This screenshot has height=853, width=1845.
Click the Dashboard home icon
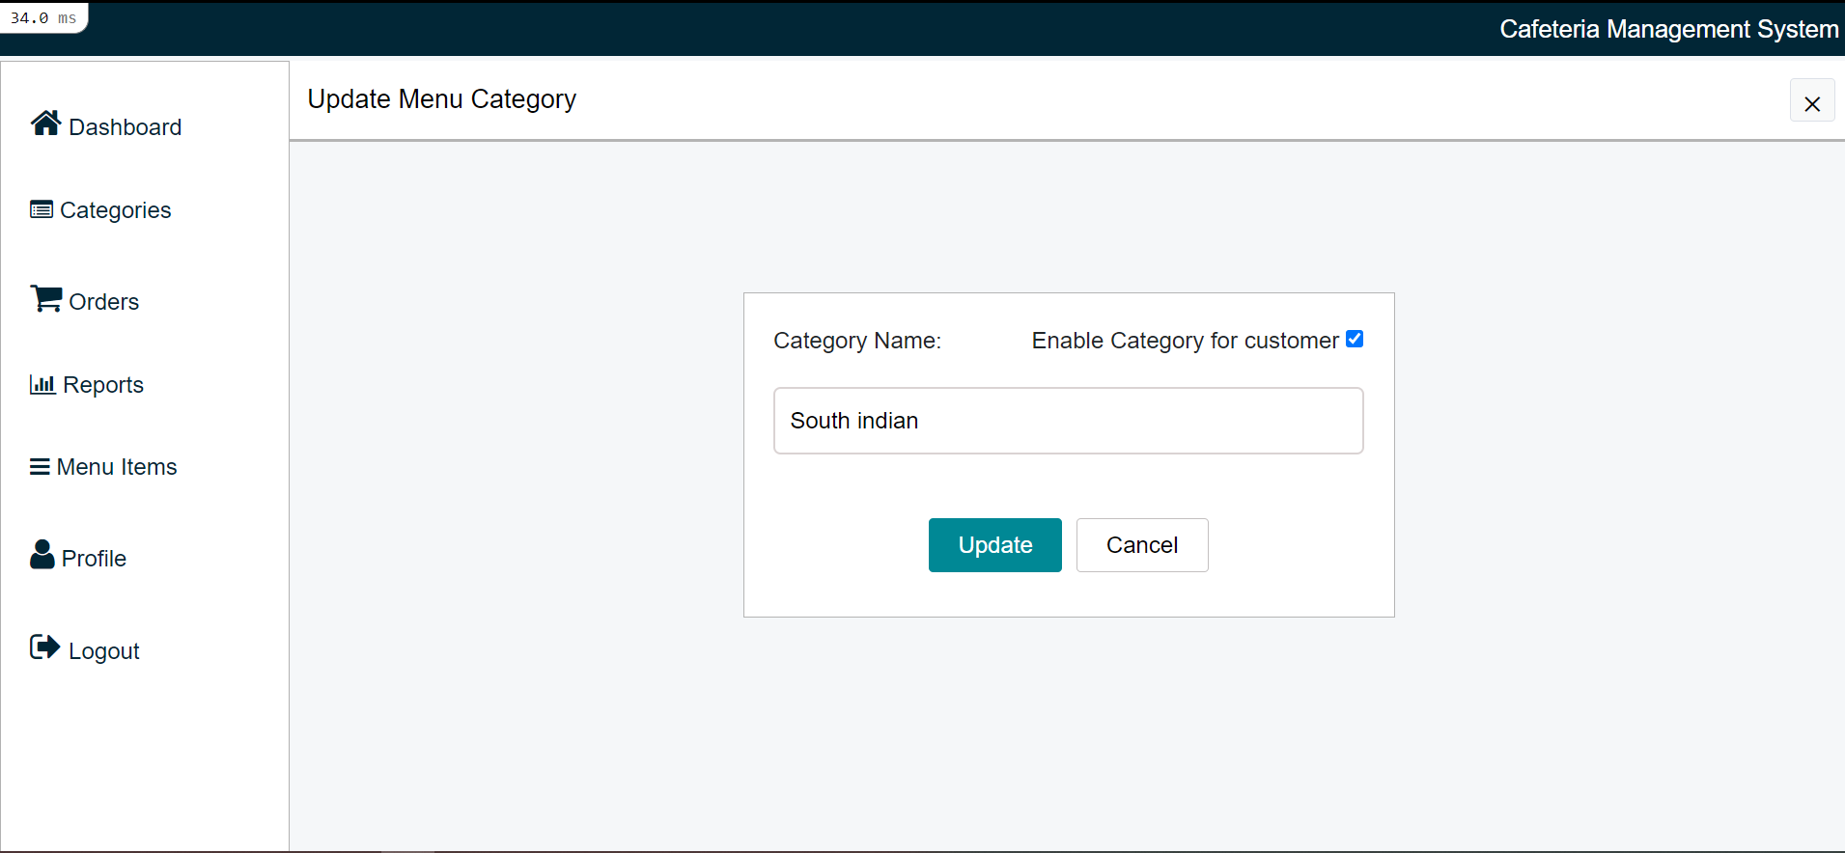point(44,123)
